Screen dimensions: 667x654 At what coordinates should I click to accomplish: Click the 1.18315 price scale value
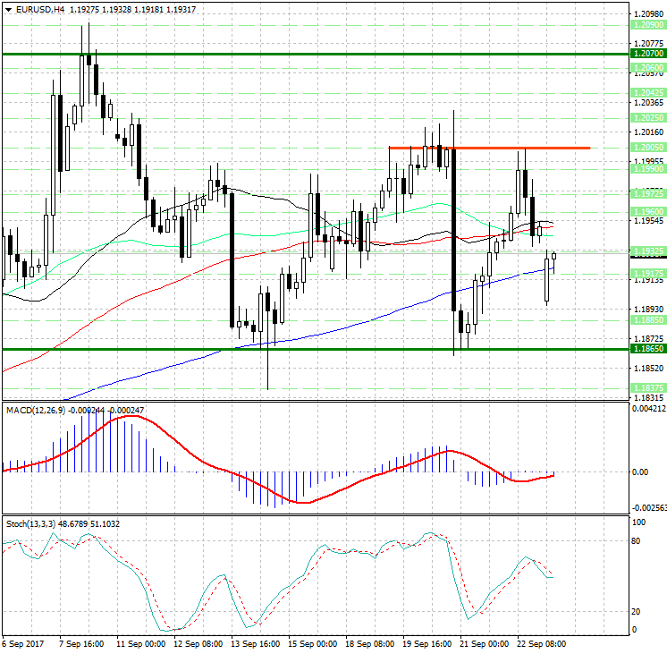[649, 397]
